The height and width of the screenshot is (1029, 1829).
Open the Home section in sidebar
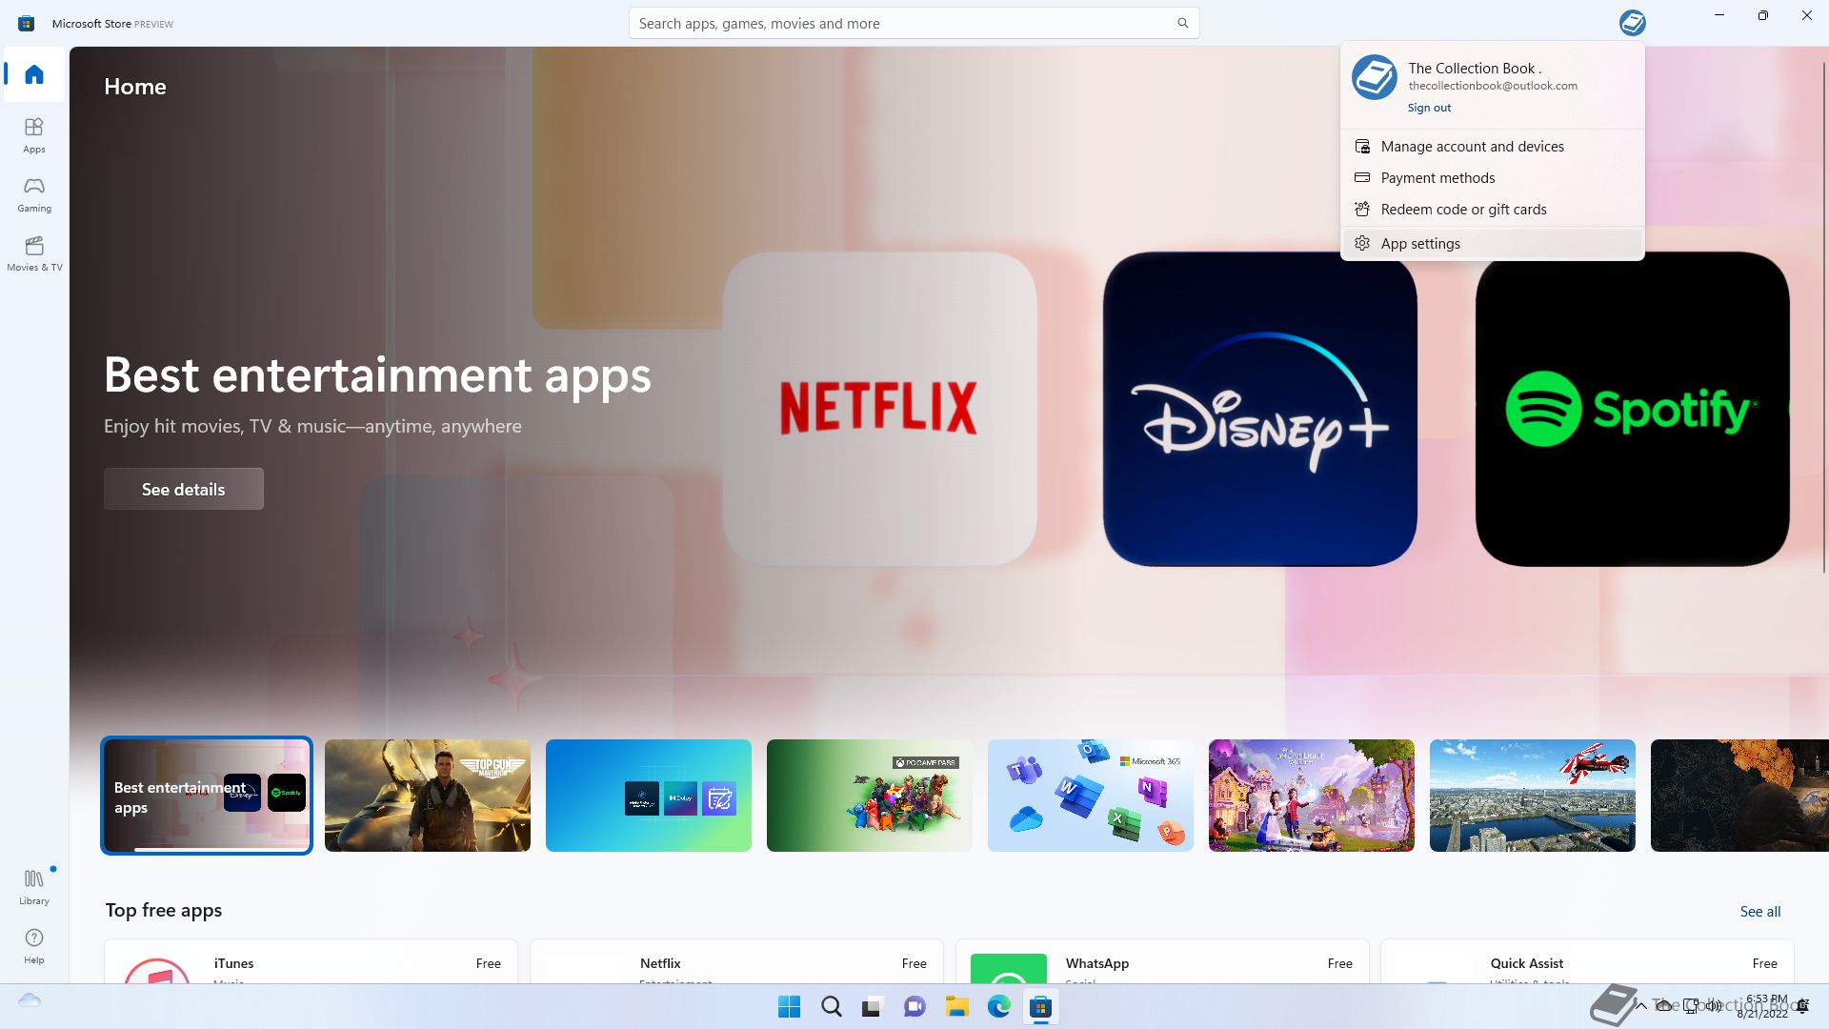(34, 74)
